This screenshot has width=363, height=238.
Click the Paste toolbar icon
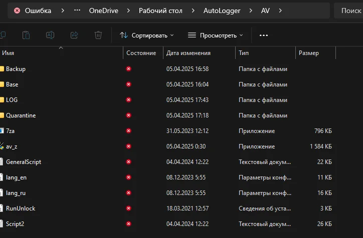click(26, 35)
